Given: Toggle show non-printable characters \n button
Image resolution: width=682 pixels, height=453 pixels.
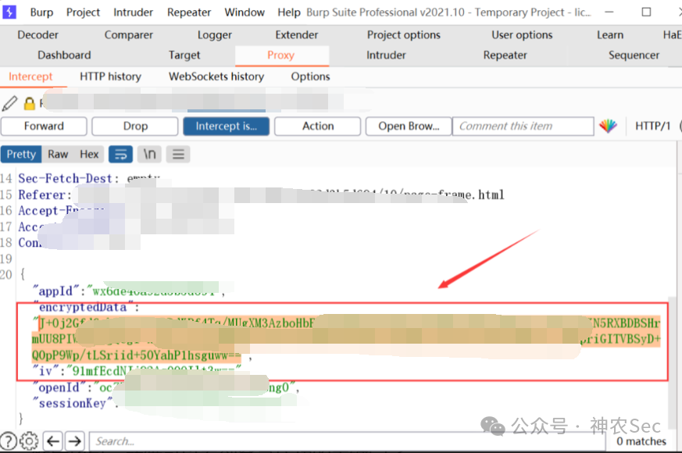Looking at the screenshot, I should point(149,155).
